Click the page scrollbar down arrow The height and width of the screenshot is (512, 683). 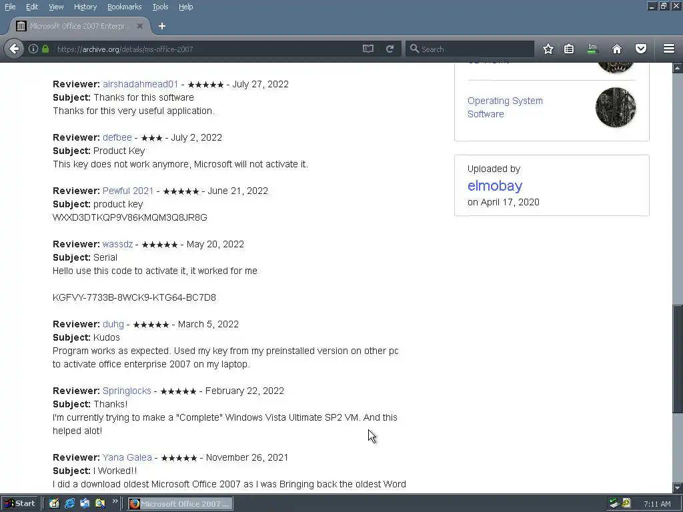[x=678, y=487]
